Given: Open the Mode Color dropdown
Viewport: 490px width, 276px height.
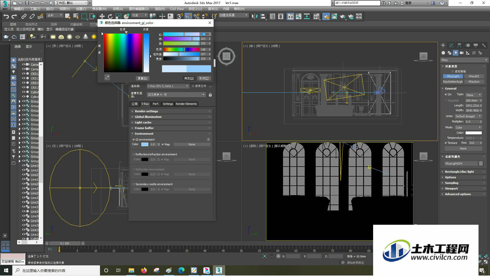Looking at the screenshot, I should click(468, 128).
